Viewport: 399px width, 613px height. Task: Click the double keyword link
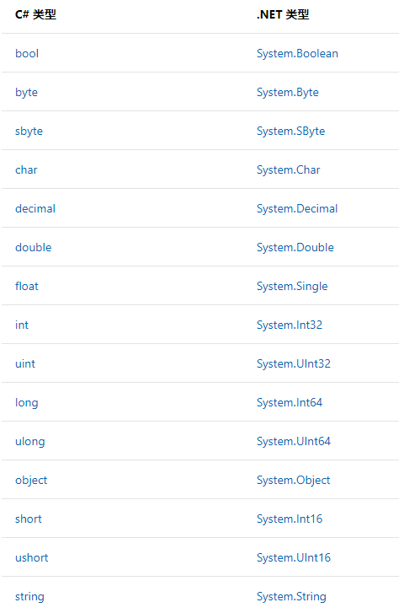[x=33, y=247]
